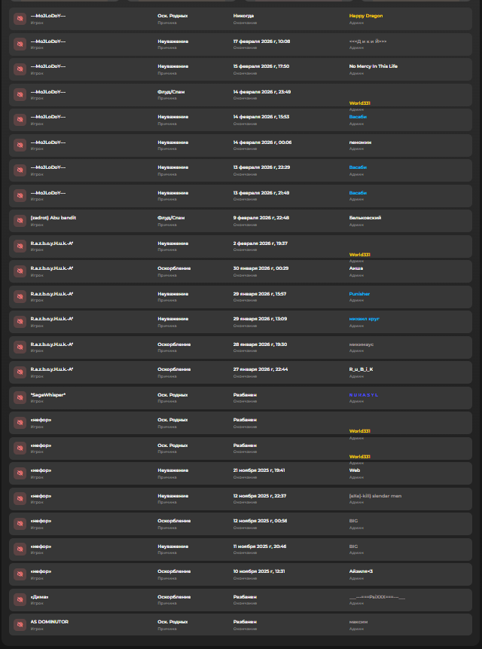This screenshot has height=649, width=482.
Task: Click ban icon in the R_u_B_i_K admin row
Action: pyautogui.click(x=20, y=372)
